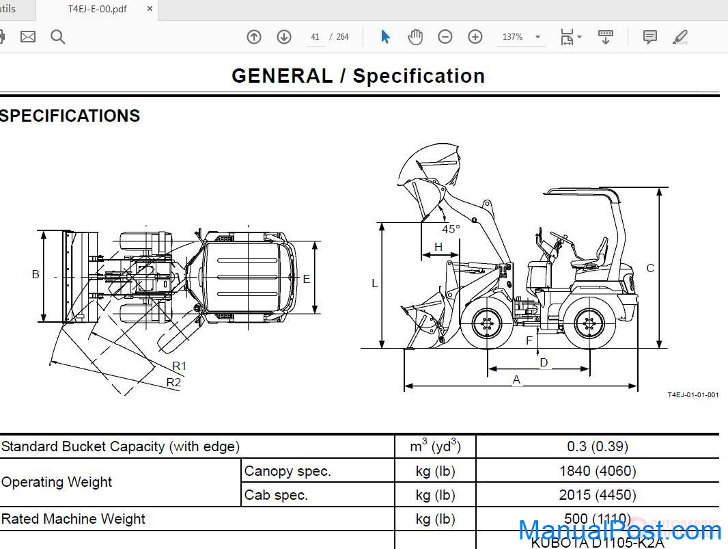
Task: Click the SPECIFICATIONS section title
Action: point(70,116)
